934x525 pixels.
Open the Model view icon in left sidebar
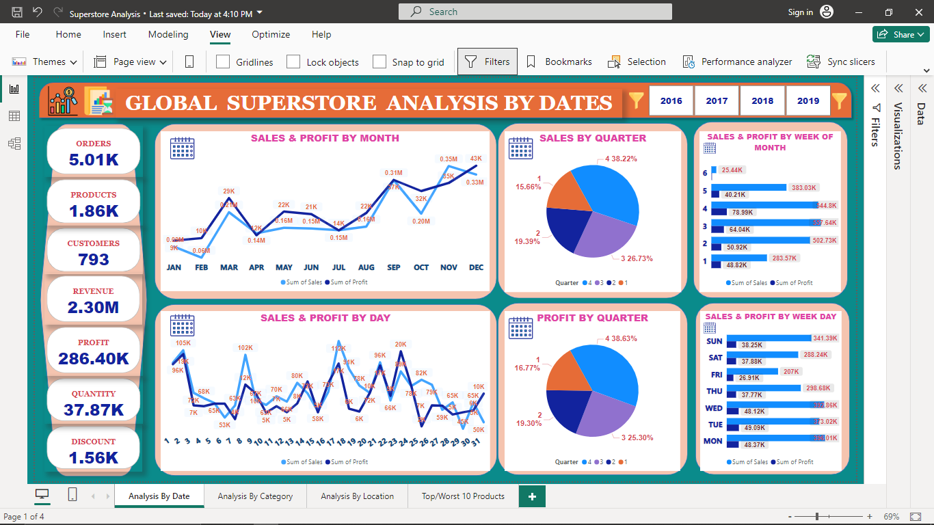14,144
